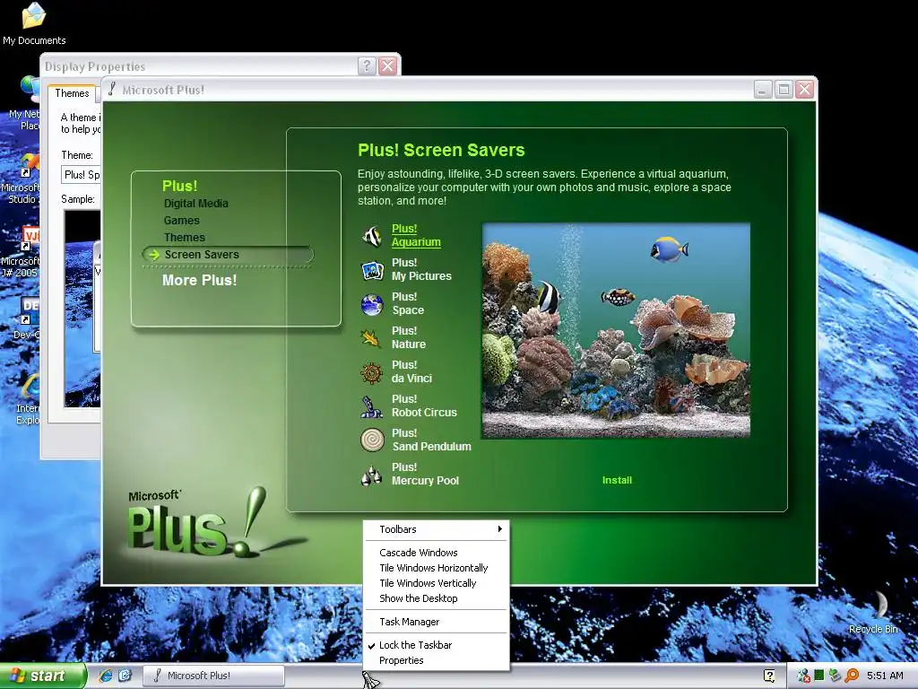The image size is (918, 689).
Task: Select the Plus! Robot Circus link
Action: [x=424, y=406]
